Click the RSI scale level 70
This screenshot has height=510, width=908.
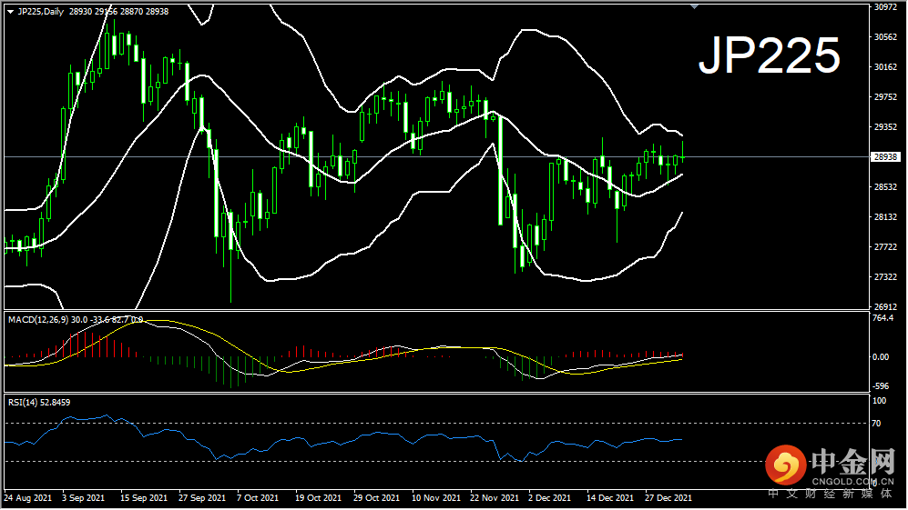tap(877, 424)
